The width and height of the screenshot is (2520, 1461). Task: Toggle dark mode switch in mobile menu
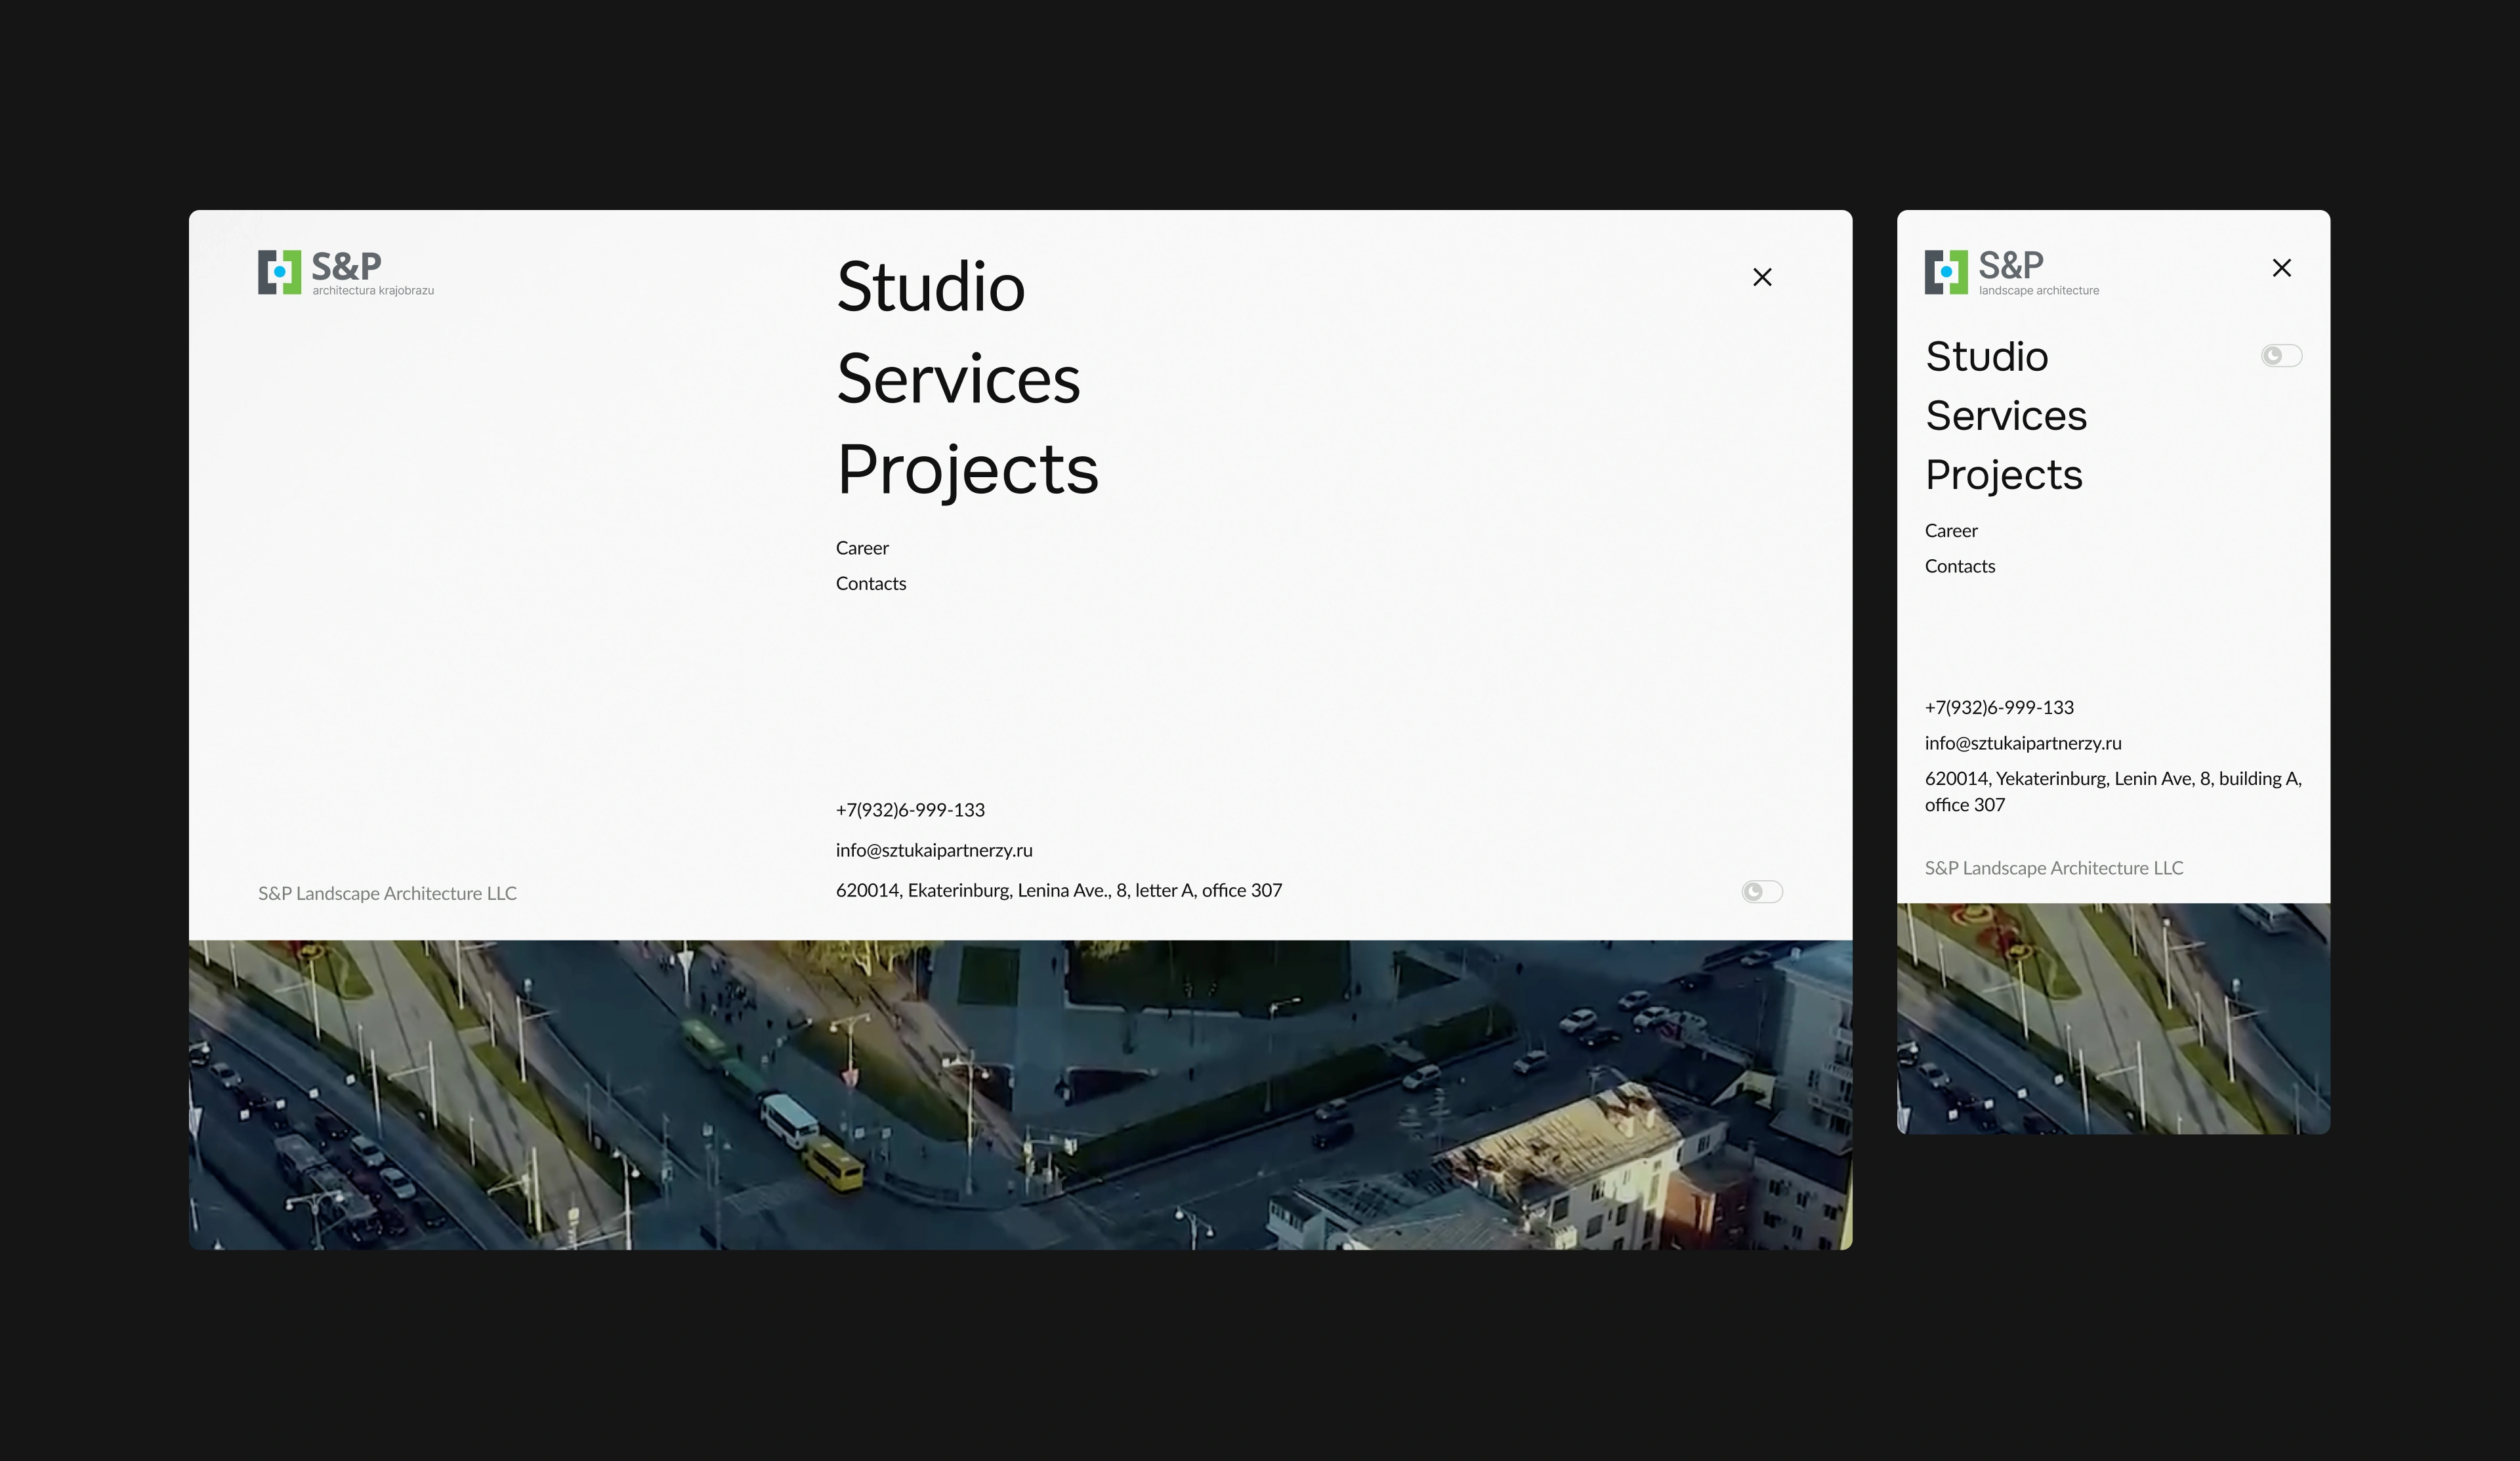[x=2281, y=356]
